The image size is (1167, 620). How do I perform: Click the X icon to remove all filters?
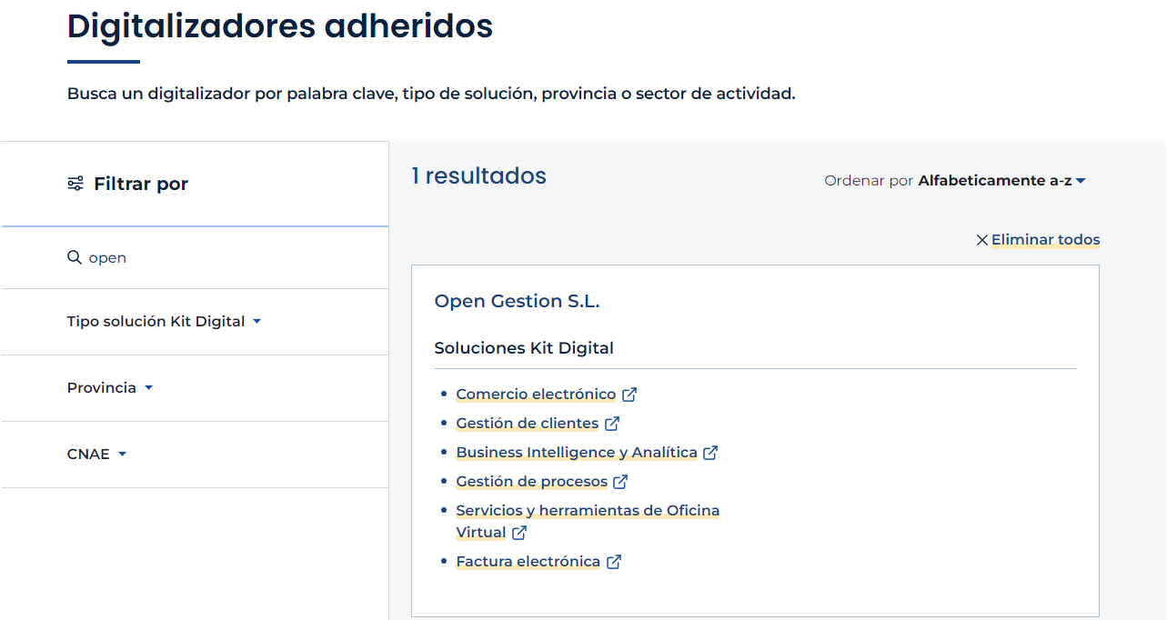981,240
